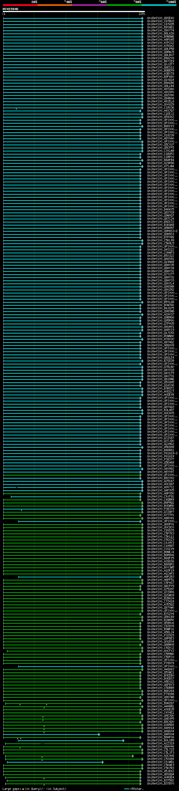Screen dimensions: 179x791
Task: Select label UniRef100_A2Z319
Action: point(161,743)
